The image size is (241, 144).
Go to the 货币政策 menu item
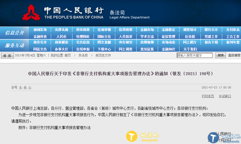83,30
